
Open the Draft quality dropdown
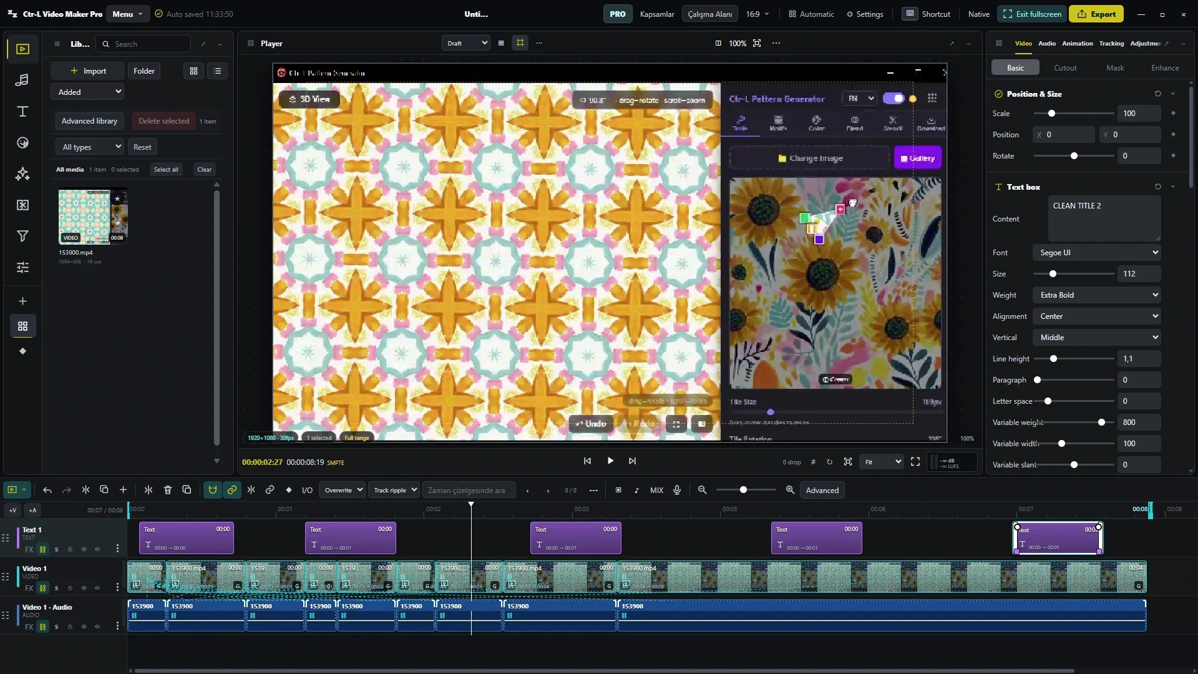(465, 43)
